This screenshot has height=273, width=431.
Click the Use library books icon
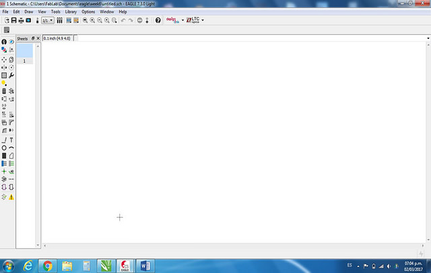point(59,20)
